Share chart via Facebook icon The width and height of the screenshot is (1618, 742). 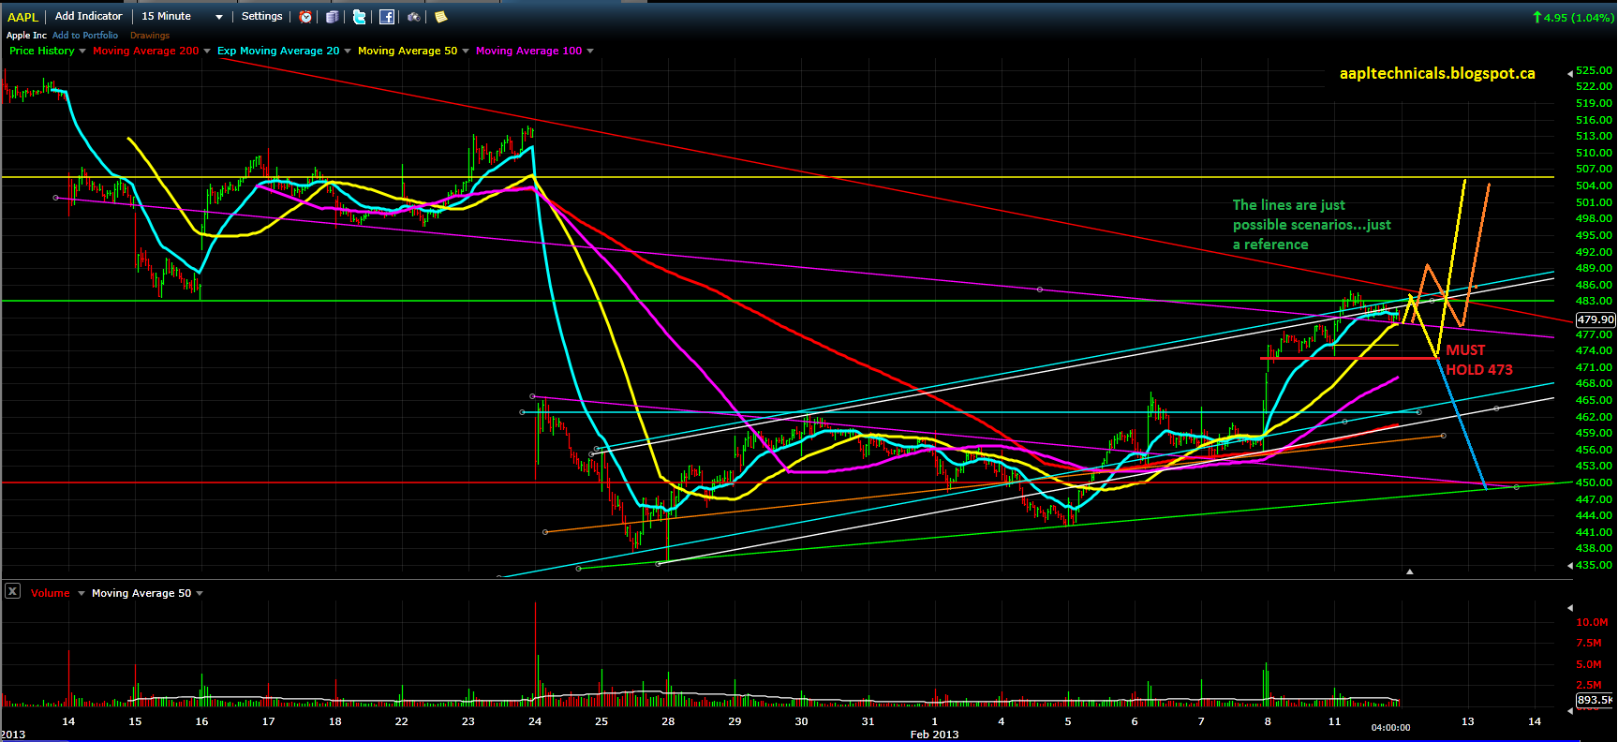(x=387, y=17)
